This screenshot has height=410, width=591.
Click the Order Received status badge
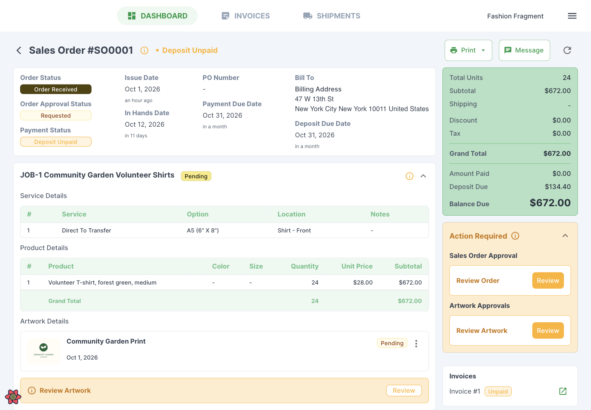56,89
